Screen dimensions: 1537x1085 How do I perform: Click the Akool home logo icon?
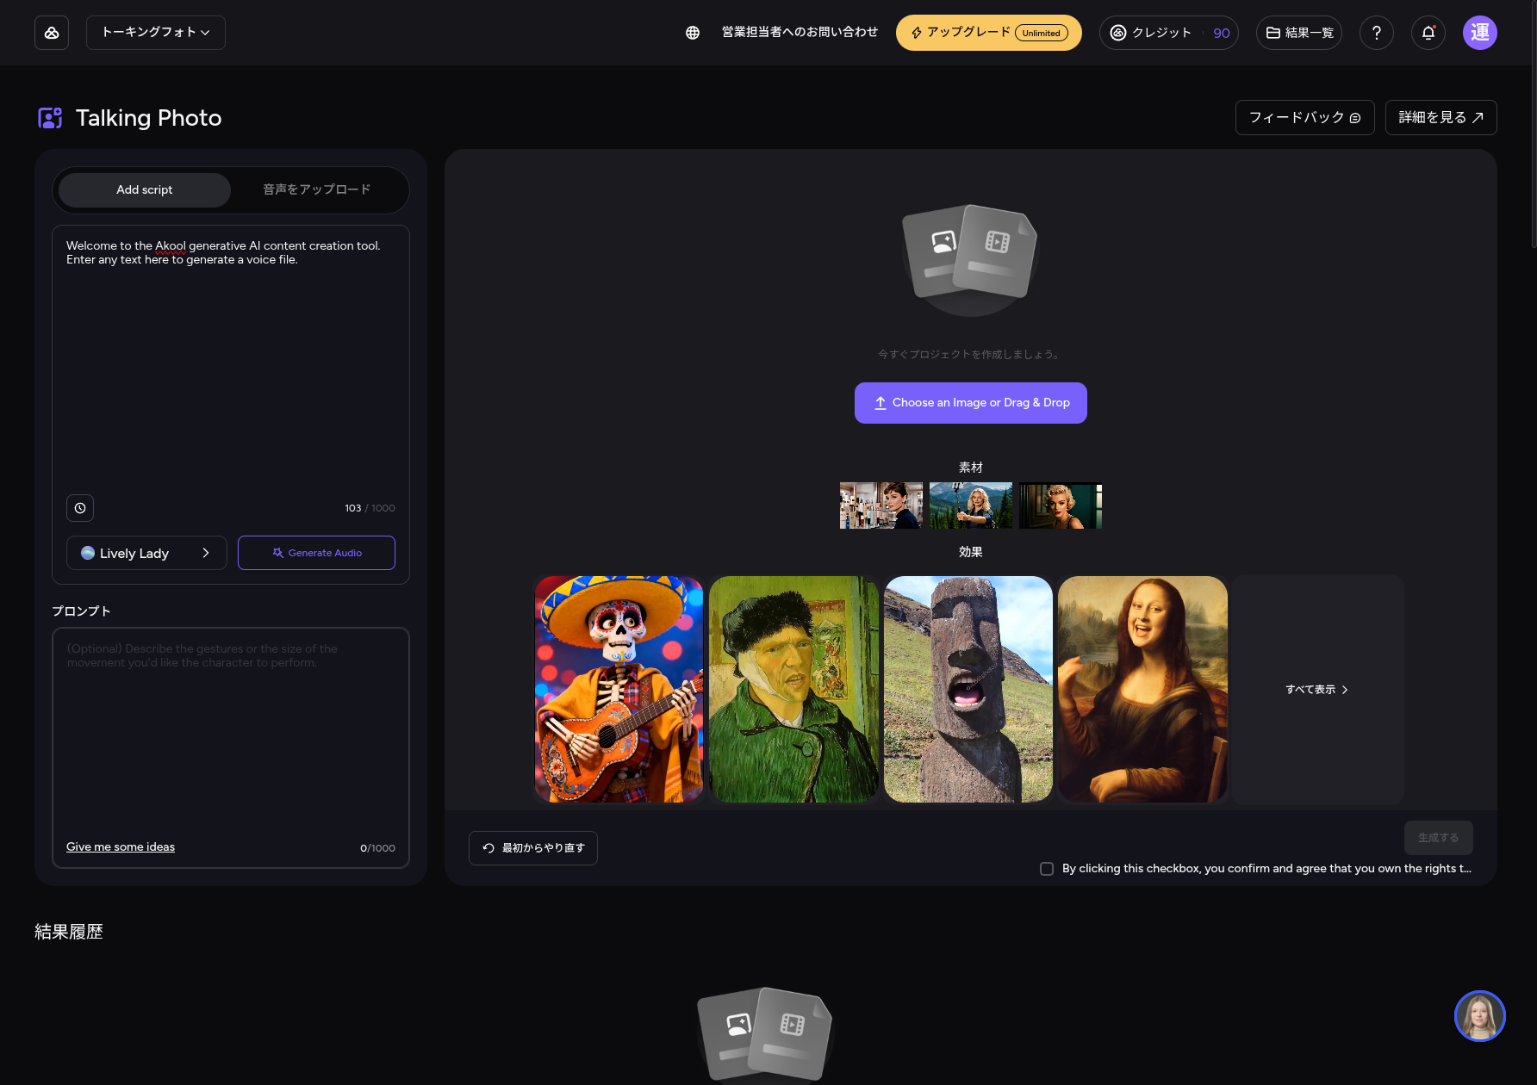click(52, 33)
